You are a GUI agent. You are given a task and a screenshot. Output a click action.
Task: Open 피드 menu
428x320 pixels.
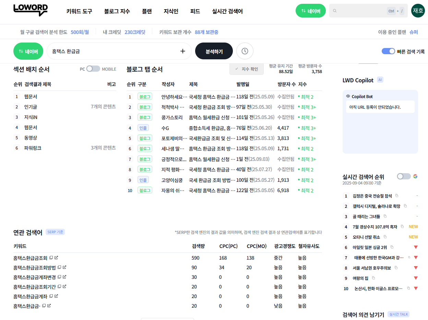195,11
